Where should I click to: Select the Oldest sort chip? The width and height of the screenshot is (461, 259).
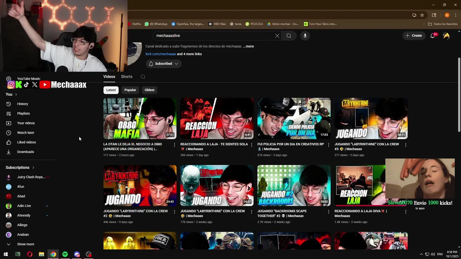click(x=149, y=90)
